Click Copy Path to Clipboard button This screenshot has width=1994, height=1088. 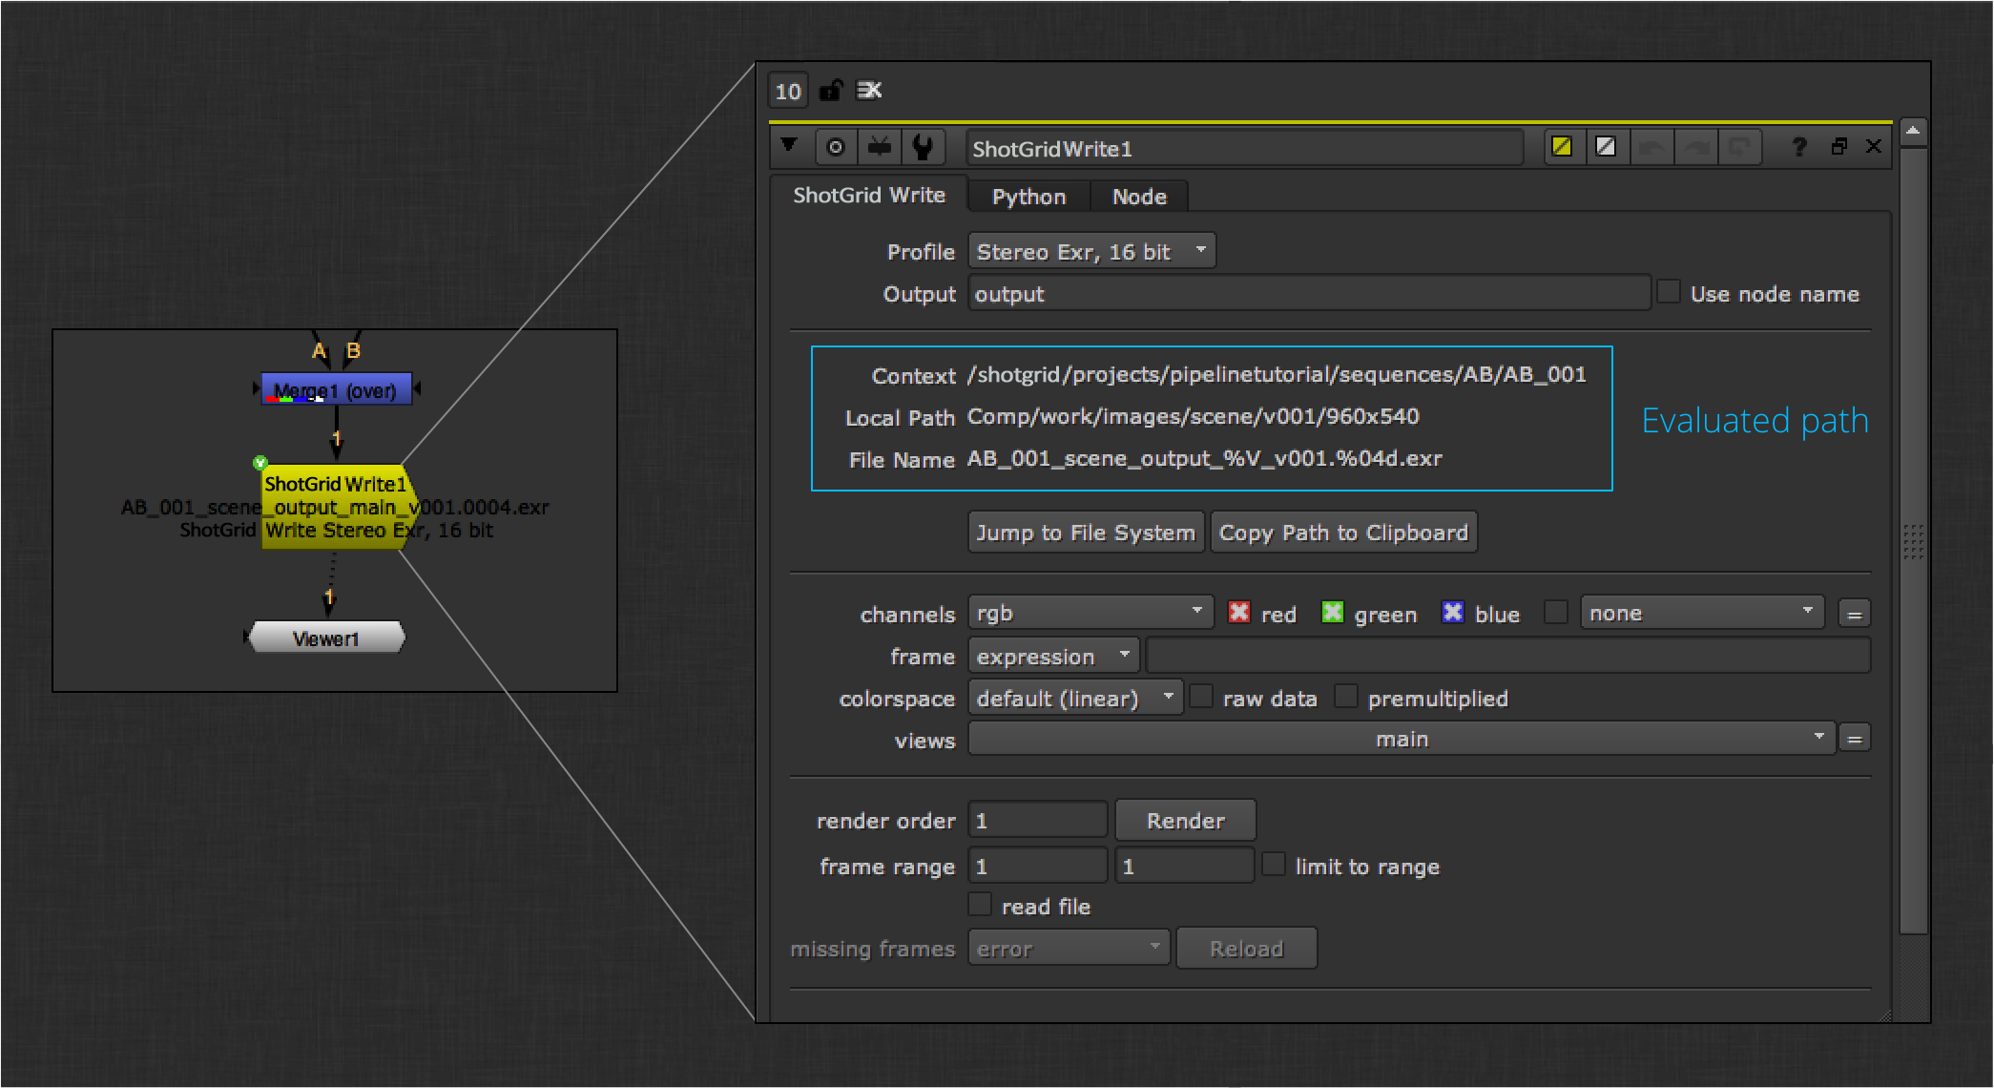tap(1343, 533)
